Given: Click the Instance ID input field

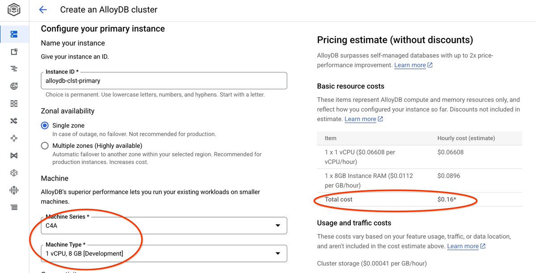Looking at the screenshot, I should (164, 81).
